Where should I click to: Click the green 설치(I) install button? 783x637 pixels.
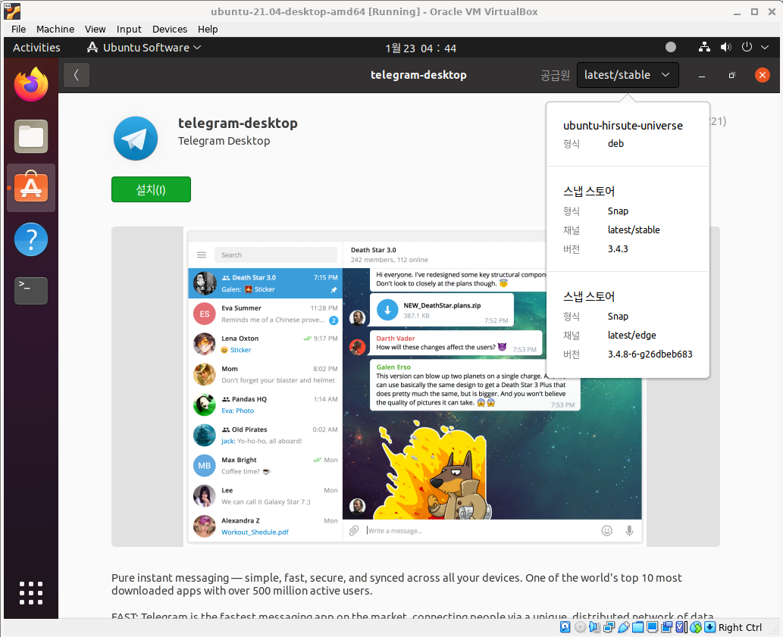pos(151,189)
